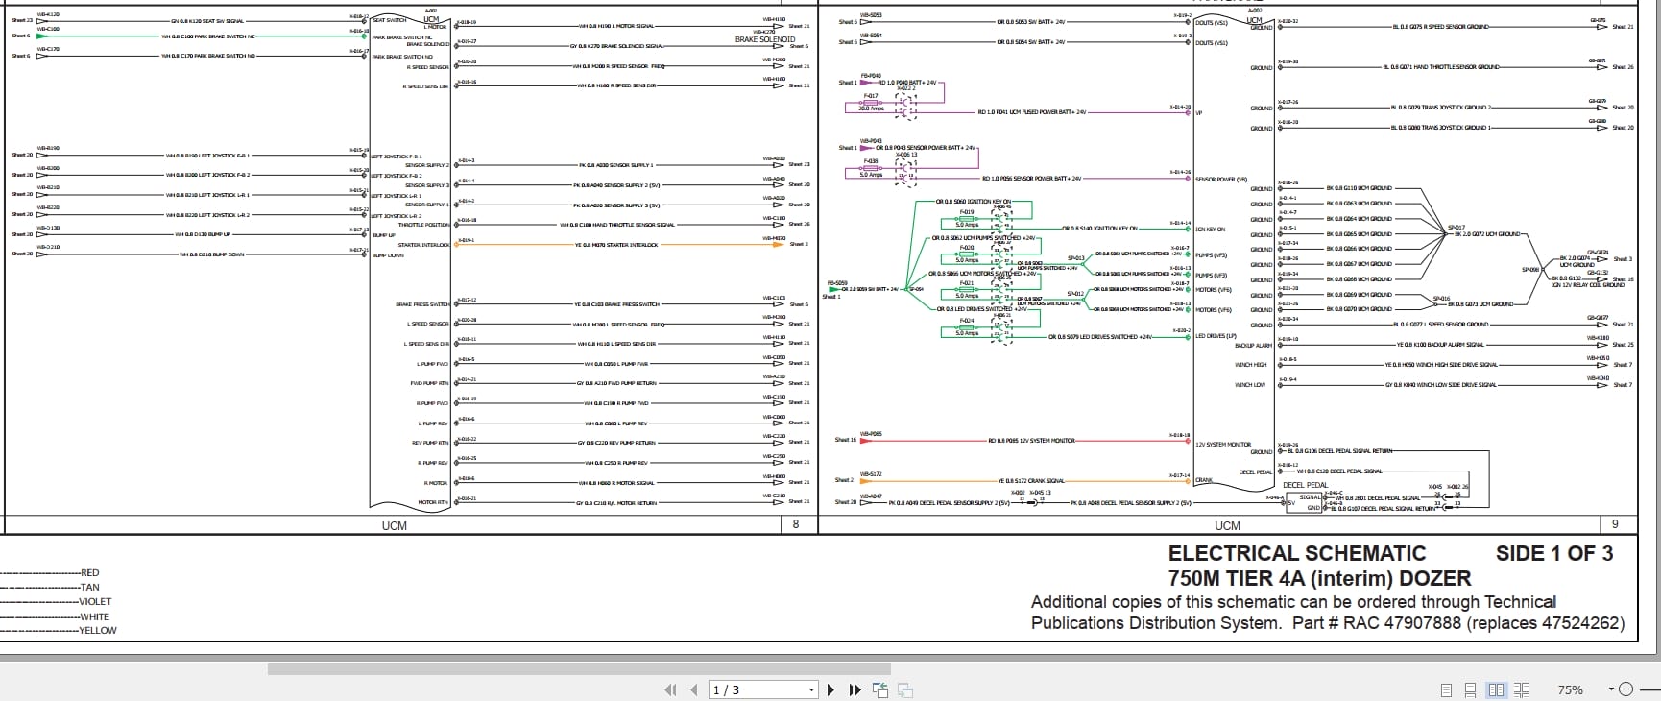Image resolution: width=1661 pixels, height=701 pixels.
Task: Switch to continuous facing pages view
Action: pyautogui.click(x=1521, y=689)
